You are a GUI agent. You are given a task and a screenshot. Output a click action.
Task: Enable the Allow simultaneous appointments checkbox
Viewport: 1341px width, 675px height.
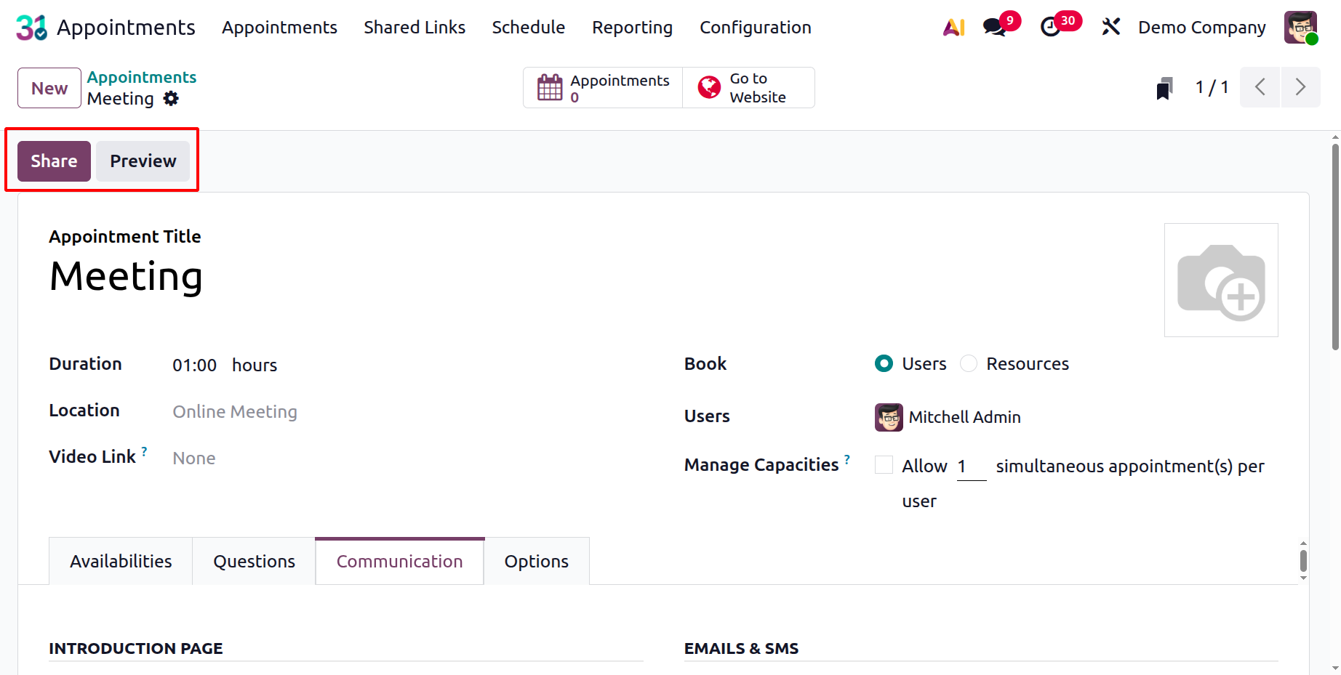883,464
